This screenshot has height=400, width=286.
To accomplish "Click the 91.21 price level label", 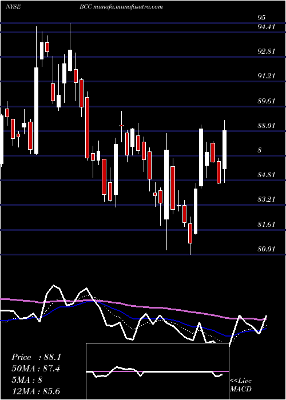I will (x=266, y=76).
